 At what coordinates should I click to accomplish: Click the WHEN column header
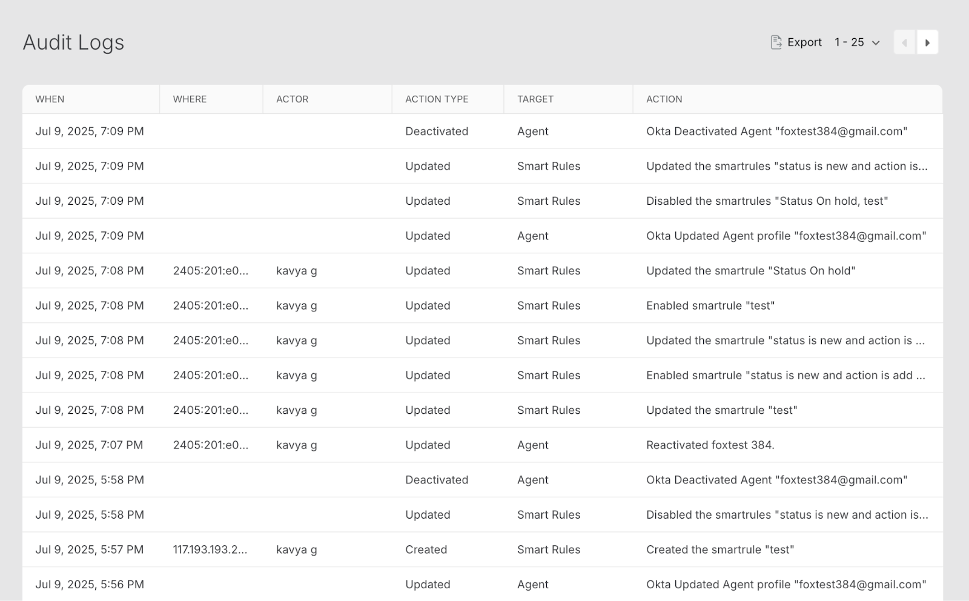coord(50,99)
